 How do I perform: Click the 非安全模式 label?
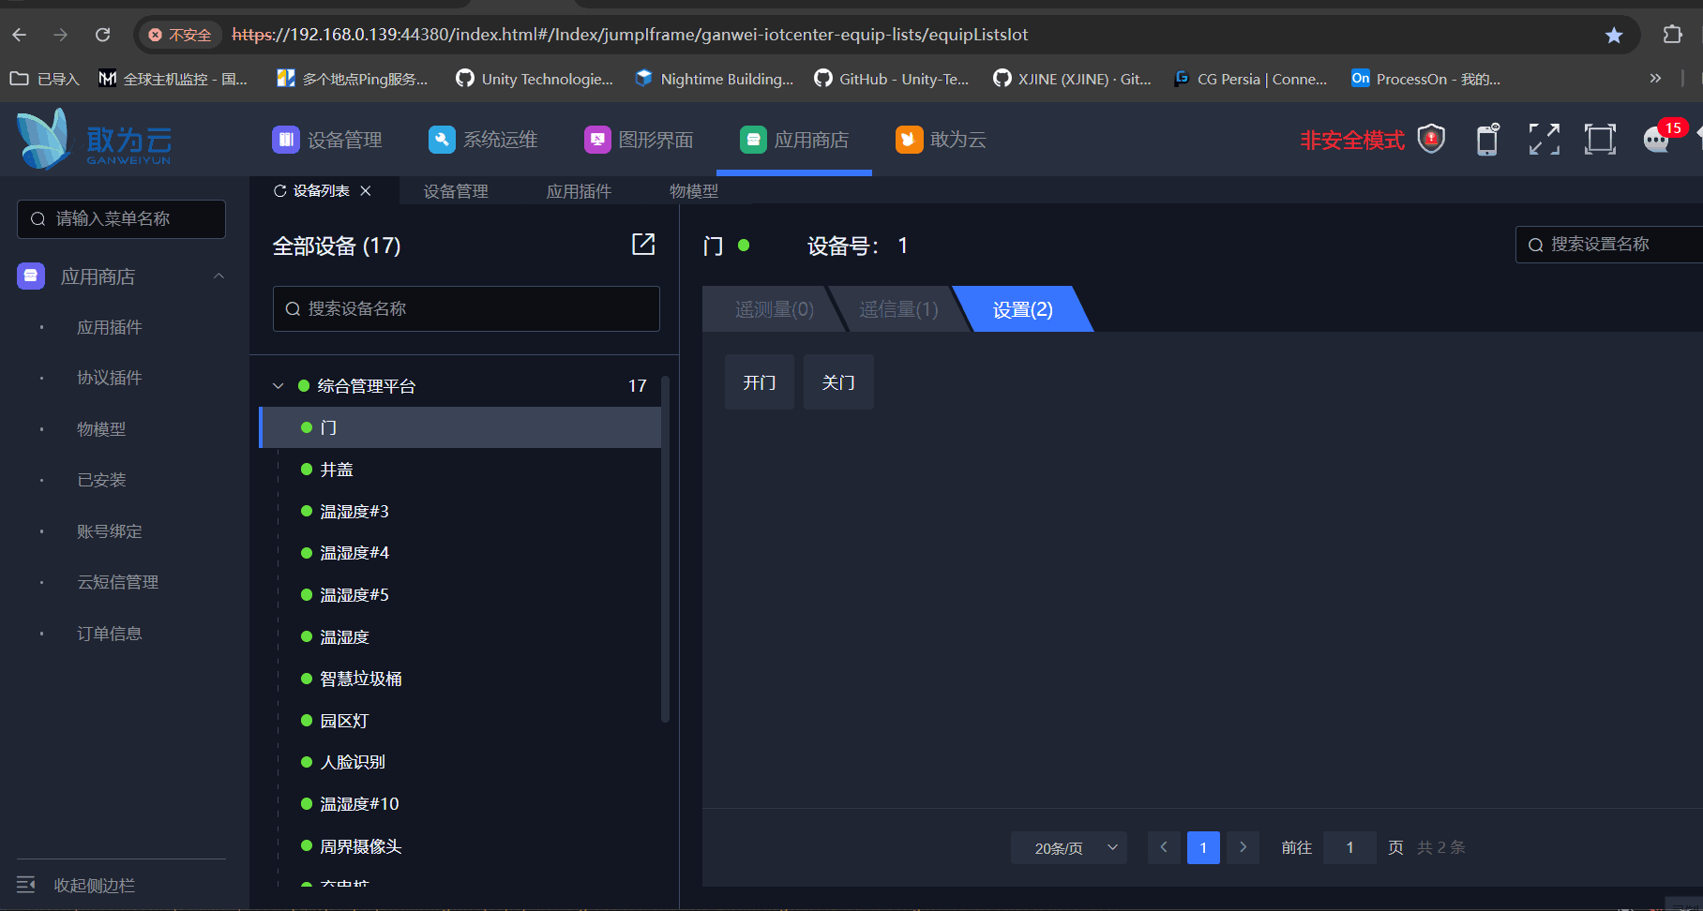[1352, 140]
